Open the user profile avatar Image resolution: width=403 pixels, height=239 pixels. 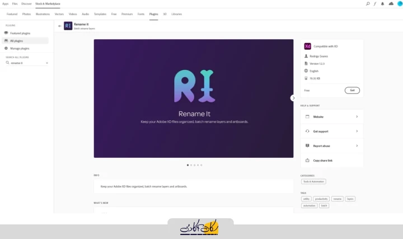pos(400,3)
